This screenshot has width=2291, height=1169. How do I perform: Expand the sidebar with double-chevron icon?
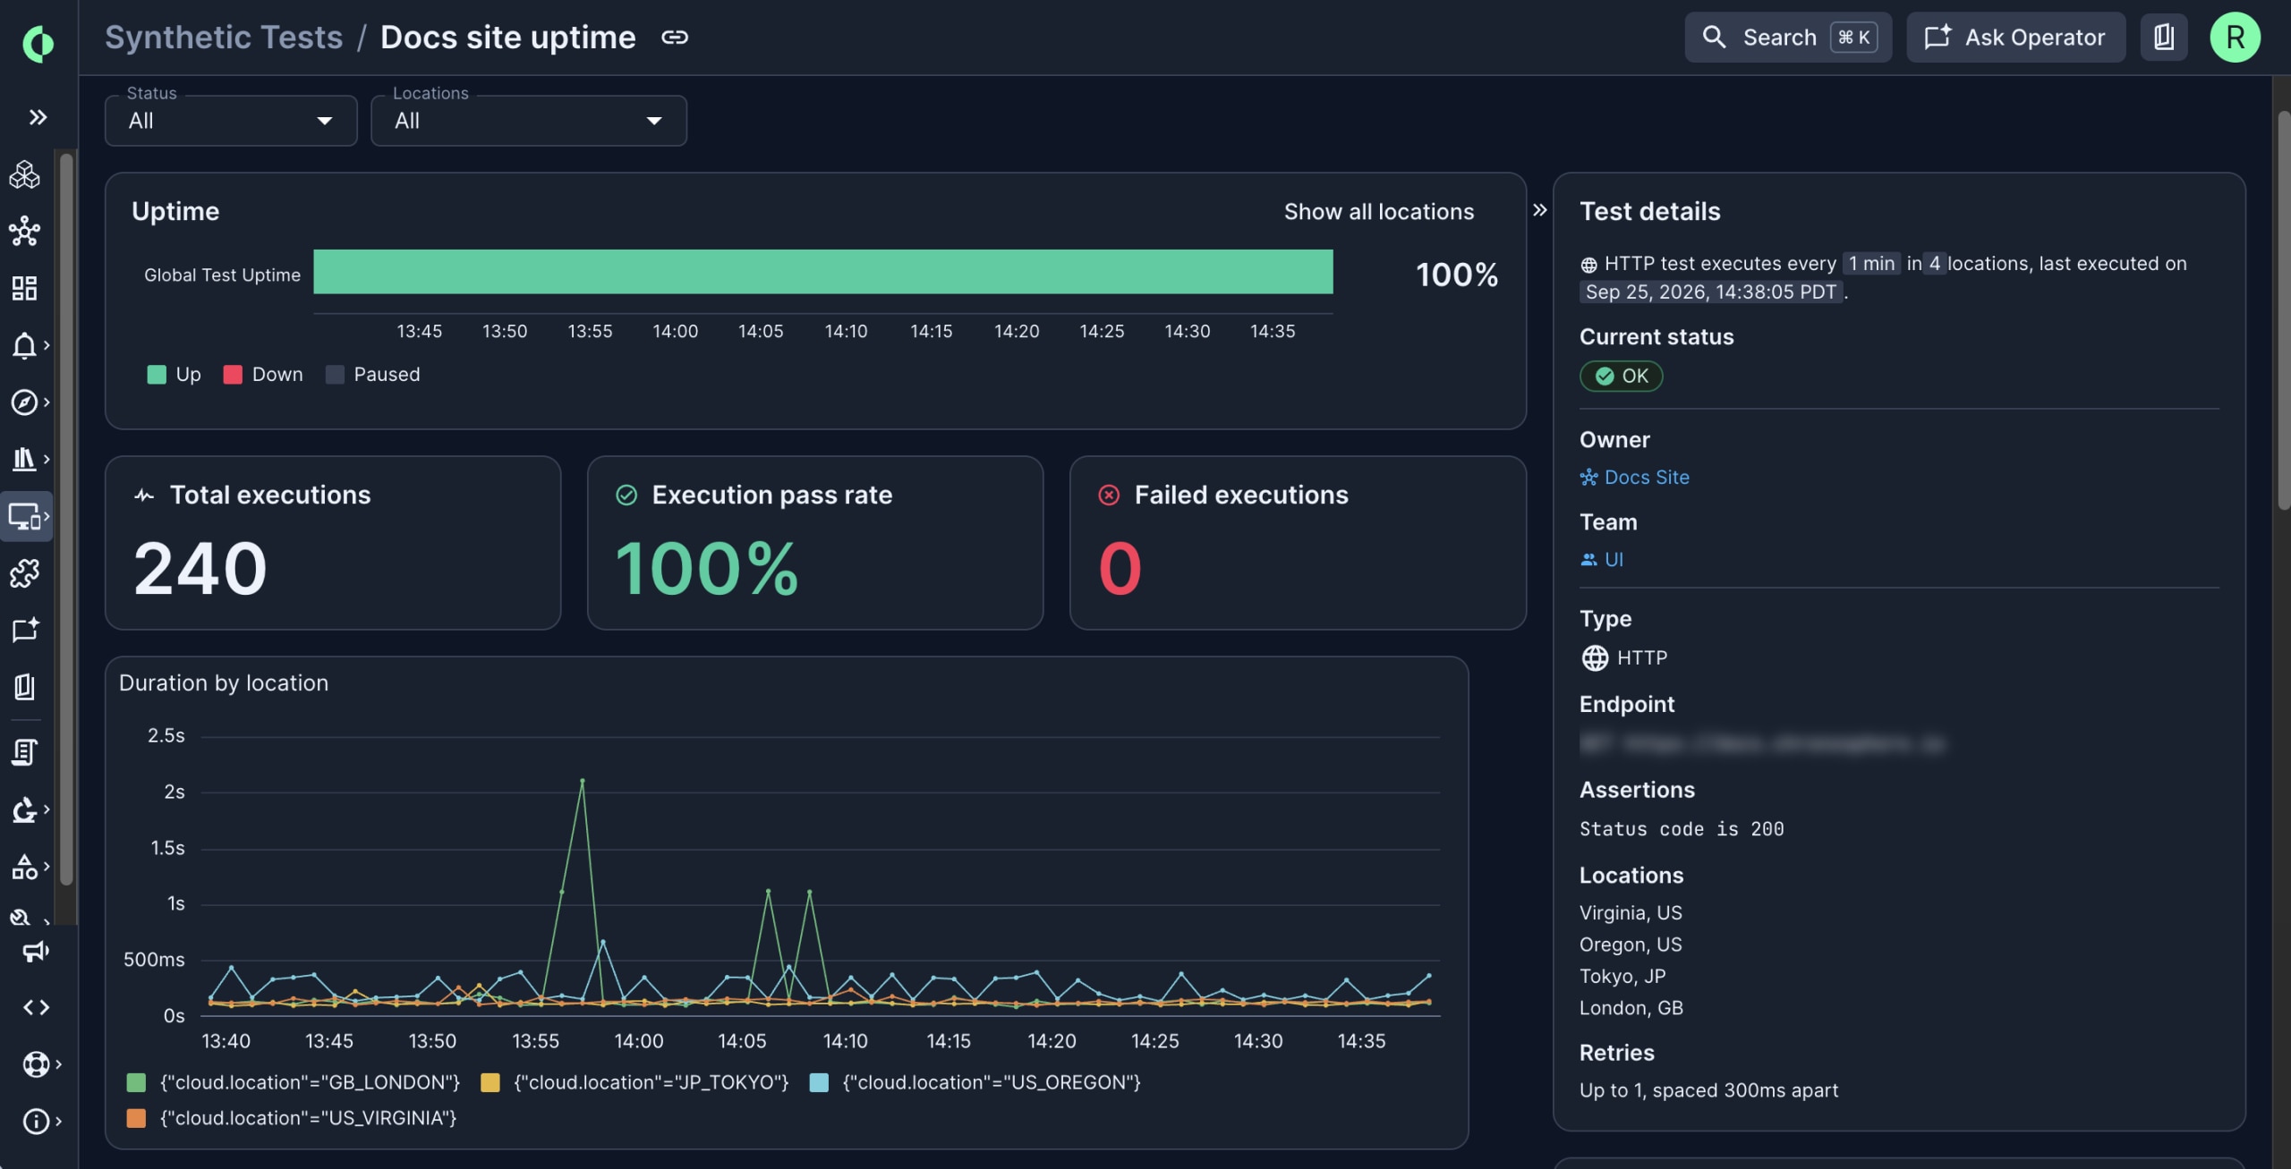(38, 117)
